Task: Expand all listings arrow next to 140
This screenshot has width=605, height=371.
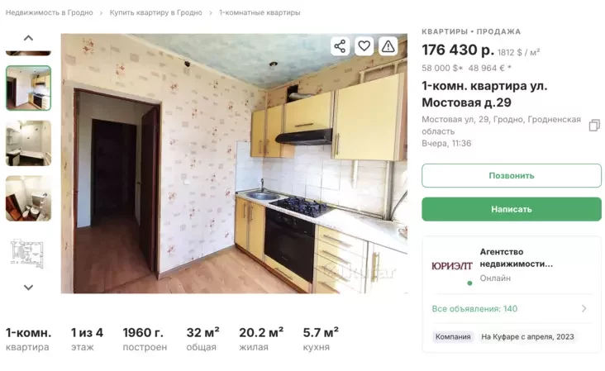Action: coord(584,308)
